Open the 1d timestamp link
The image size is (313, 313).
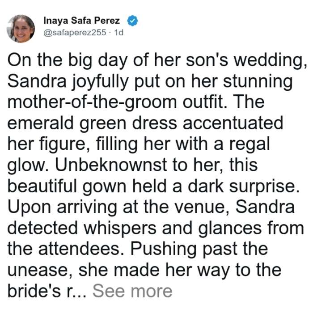point(118,32)
